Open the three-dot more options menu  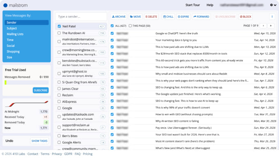tap(272, 16)
